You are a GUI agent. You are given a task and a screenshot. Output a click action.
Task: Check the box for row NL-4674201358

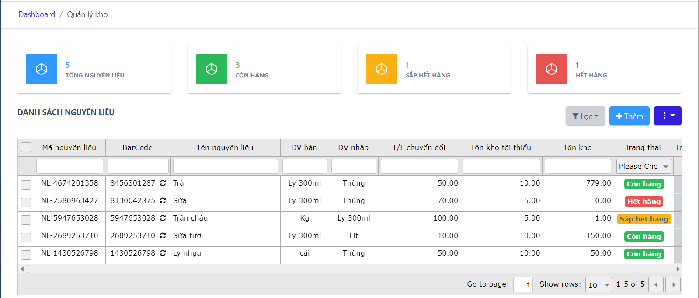[x=26, y=185]
